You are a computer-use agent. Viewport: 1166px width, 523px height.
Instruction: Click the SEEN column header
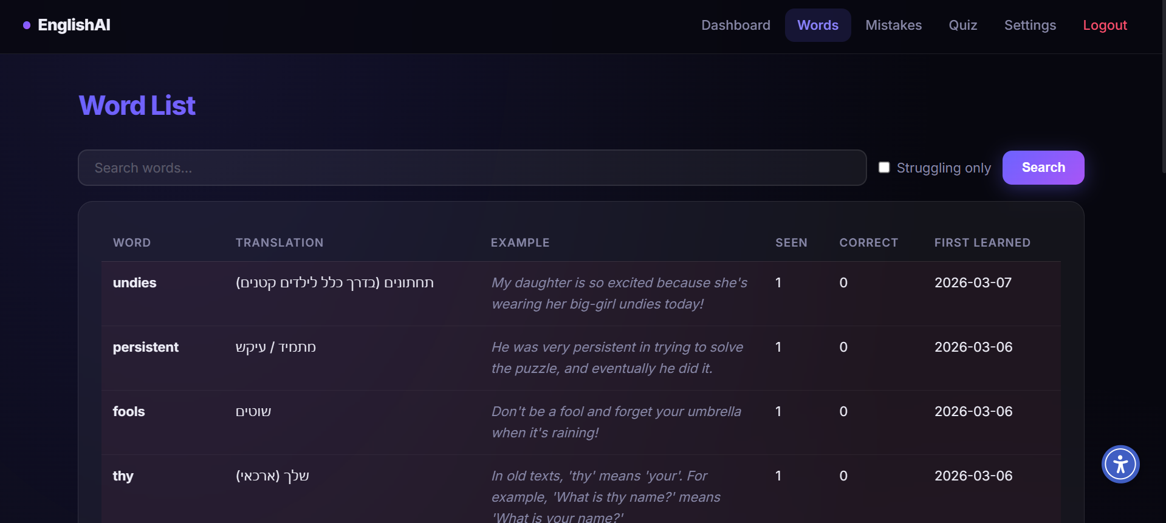click(790, 243)
